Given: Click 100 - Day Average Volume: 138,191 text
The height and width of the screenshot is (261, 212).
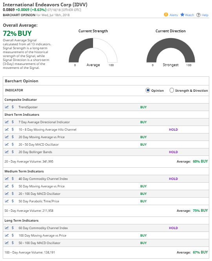Looking at the screenshot, I should (x=30, y=252).
